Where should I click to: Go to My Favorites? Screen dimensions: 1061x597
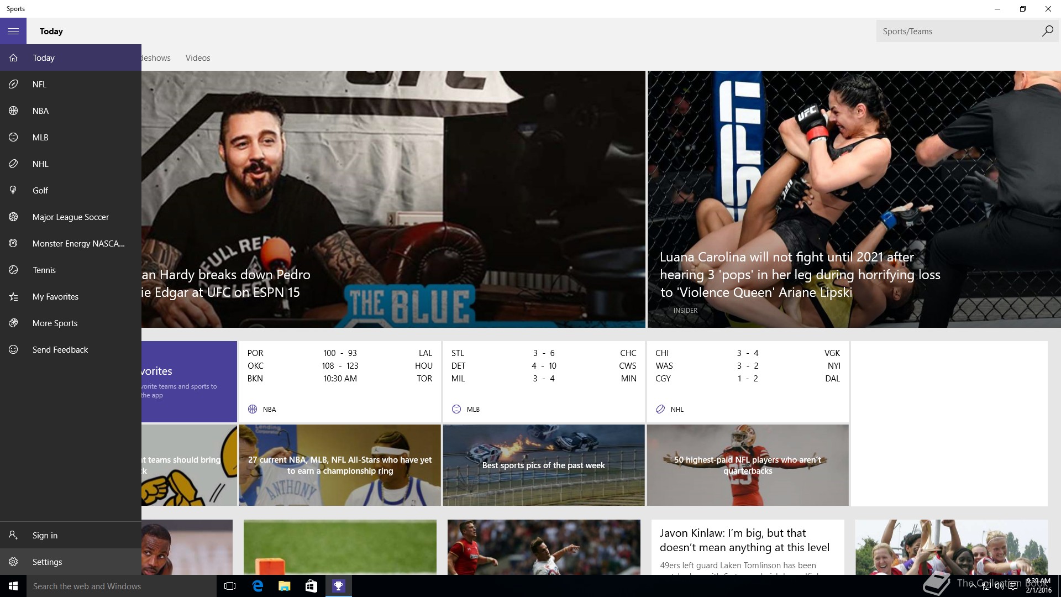[x=71, y=296]
